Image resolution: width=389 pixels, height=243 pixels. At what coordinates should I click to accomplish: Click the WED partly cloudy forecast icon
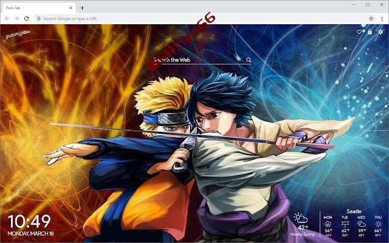pos(361,224)
